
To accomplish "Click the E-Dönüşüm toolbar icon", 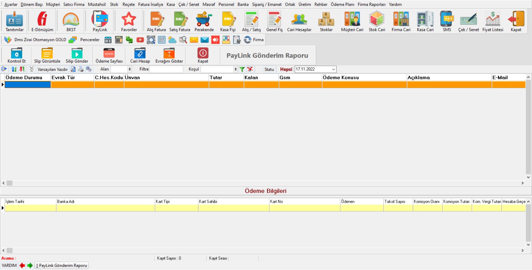I will pyautogui.click(x=42, y=21).
